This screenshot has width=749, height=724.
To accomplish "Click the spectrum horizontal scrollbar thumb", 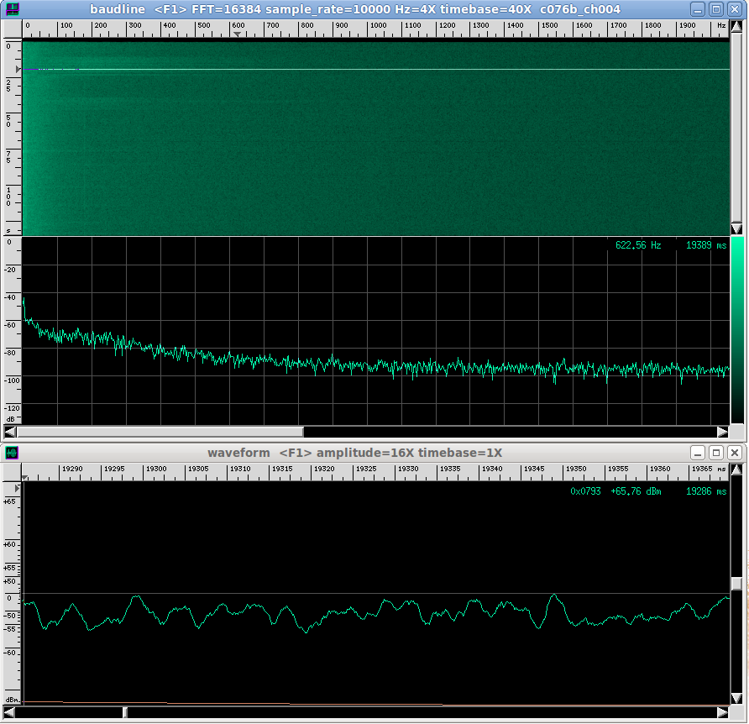I will (x=160, y=432).
